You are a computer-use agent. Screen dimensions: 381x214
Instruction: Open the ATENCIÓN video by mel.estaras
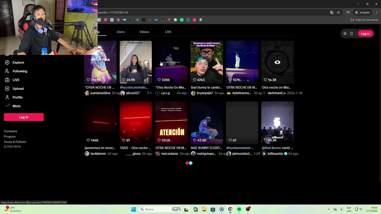171,123
